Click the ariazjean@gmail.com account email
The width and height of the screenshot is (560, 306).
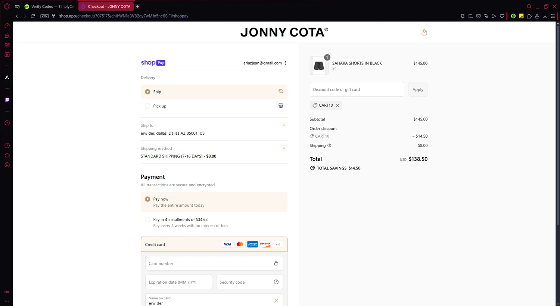pyautogui.click(x=262, y=63)
